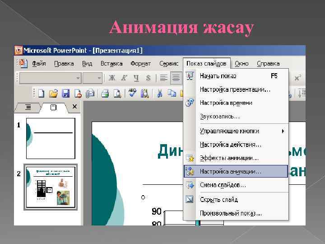Open the font size dropdown
This screenshot has height=244, width=325.
[99, 78]
